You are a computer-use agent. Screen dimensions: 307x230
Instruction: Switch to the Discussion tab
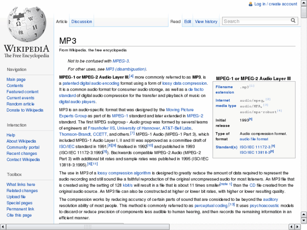pos(82,22)
